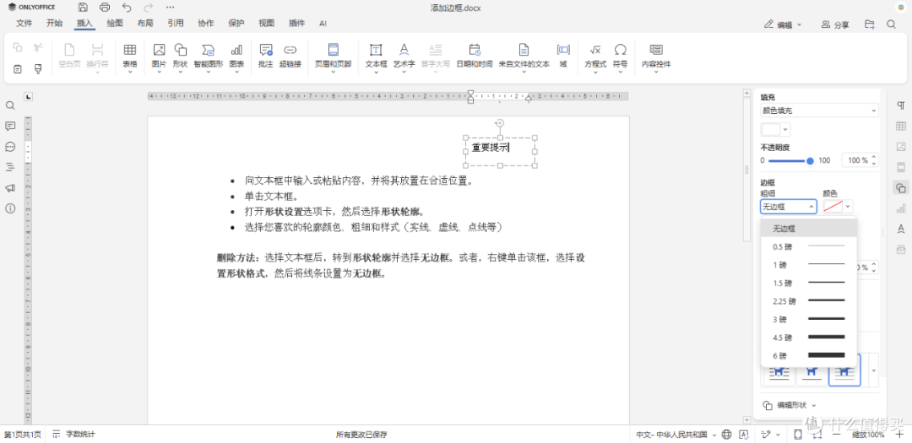Viewport: 912px width, 443px height.
Task: Expand the wrapping styles dropdown arrow
Action: [873, 370]
